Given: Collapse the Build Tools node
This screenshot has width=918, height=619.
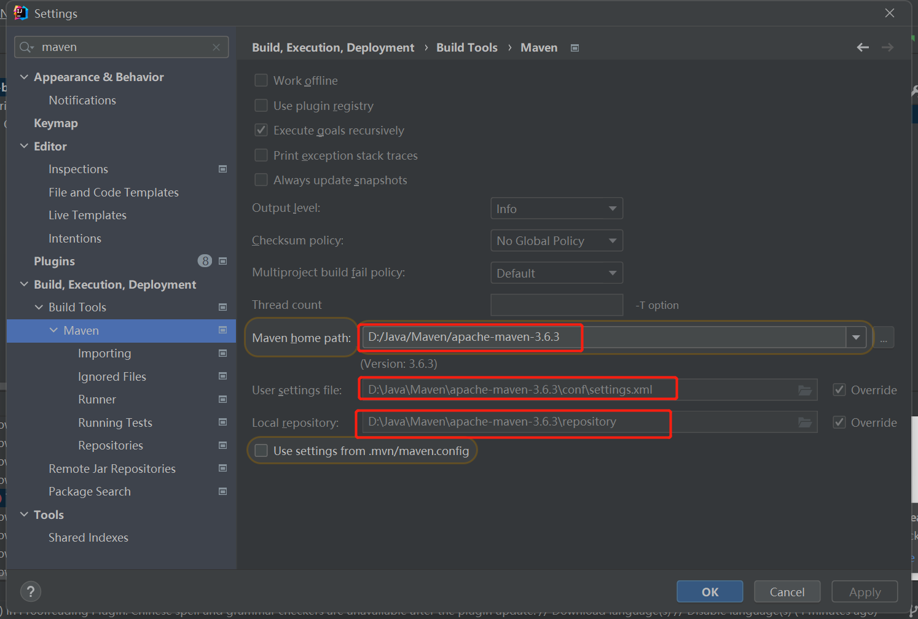Looking at the screenshot, I should 39,307.
